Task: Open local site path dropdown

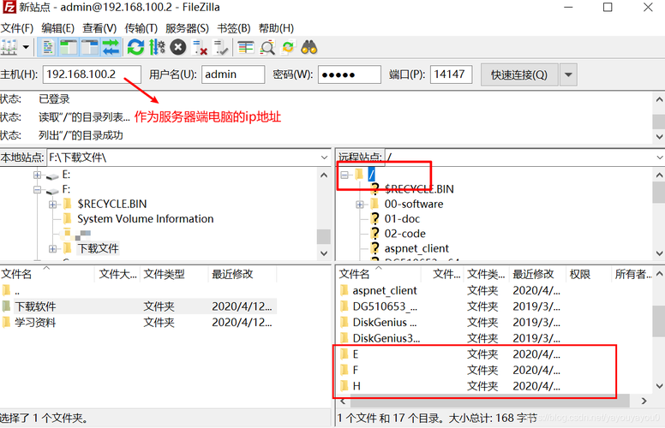Action: (x=324, y=158)
